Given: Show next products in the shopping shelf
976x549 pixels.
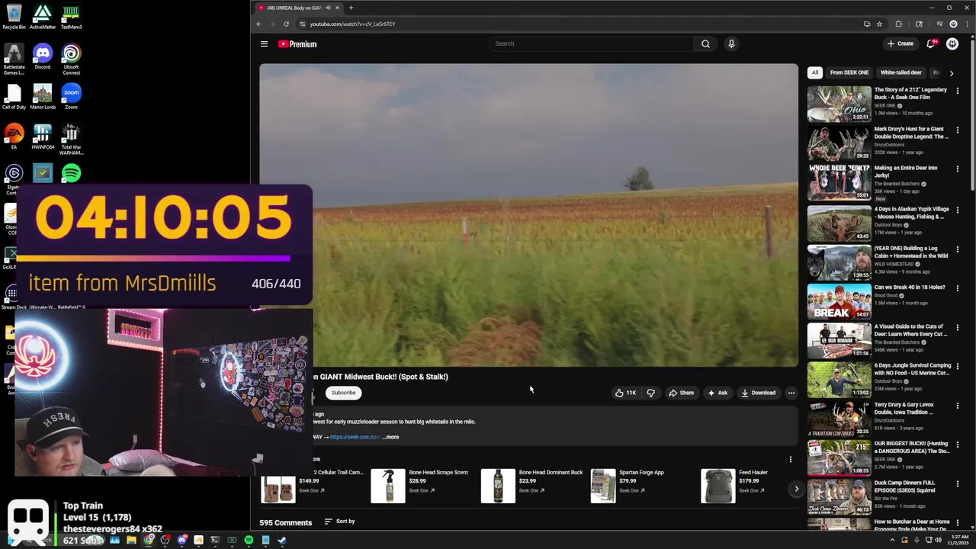Looking at the screenshot, I should [x=796, y=489].
